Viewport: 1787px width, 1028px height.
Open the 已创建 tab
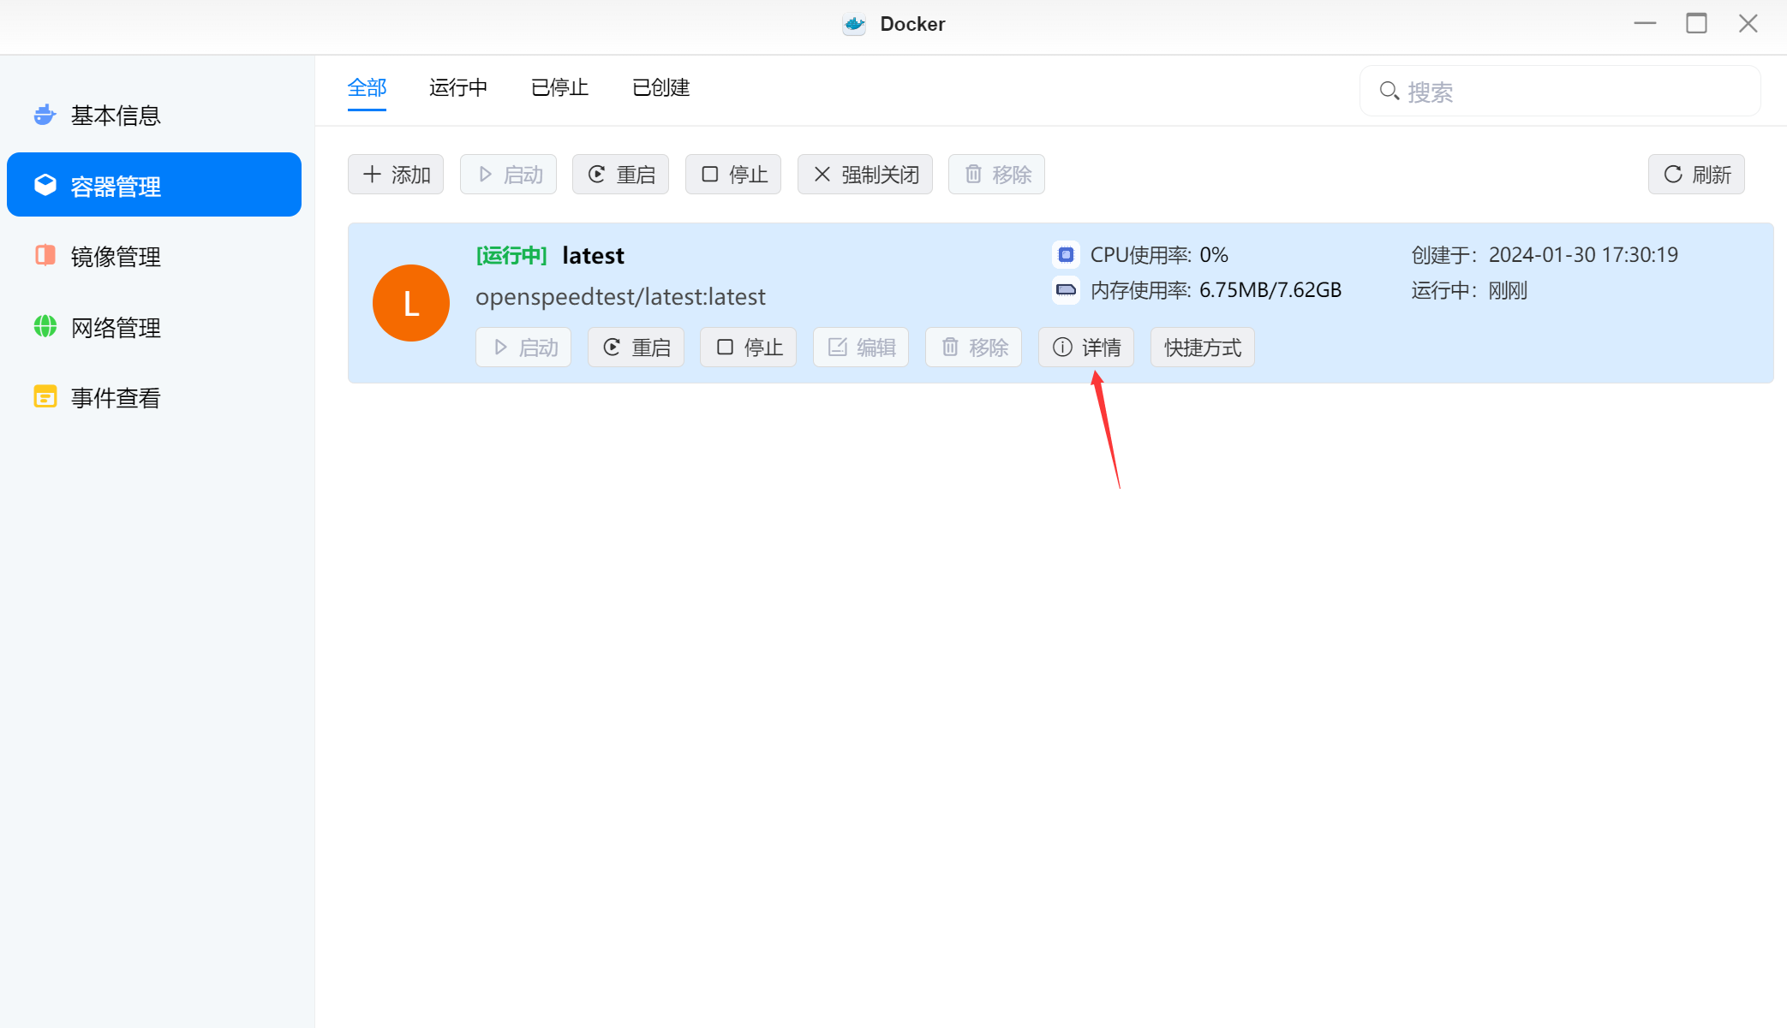(660, 87)
